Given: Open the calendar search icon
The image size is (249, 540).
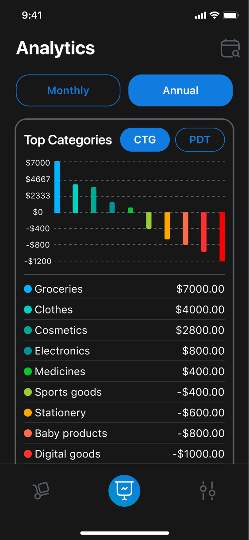Looking at the screenshot, I should click(x=230, y=48).
